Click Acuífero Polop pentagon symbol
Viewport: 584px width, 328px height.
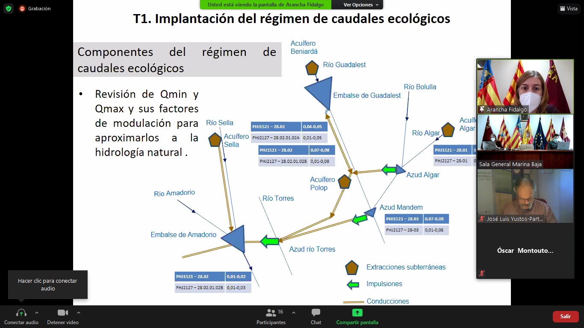point(345,182)
